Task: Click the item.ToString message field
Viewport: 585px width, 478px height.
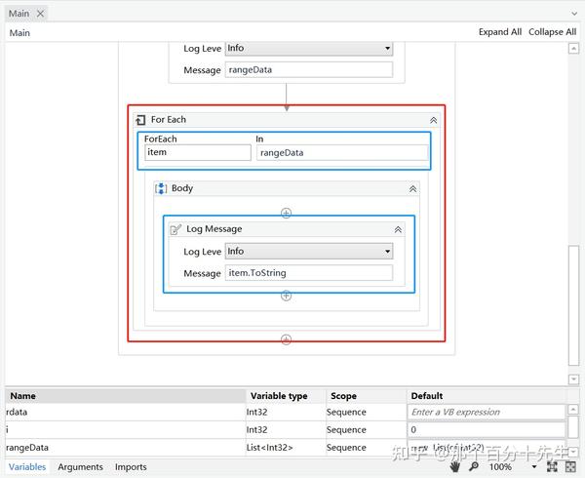Action: pos(309,273)
